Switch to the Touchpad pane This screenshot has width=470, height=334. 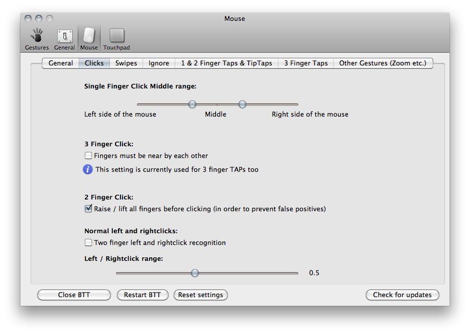(116, 39)
